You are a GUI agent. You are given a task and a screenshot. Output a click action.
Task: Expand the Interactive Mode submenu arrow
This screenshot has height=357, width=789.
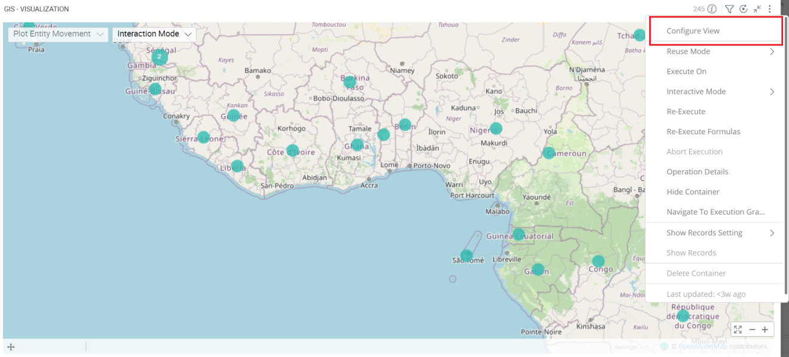[x=772, y=91]
